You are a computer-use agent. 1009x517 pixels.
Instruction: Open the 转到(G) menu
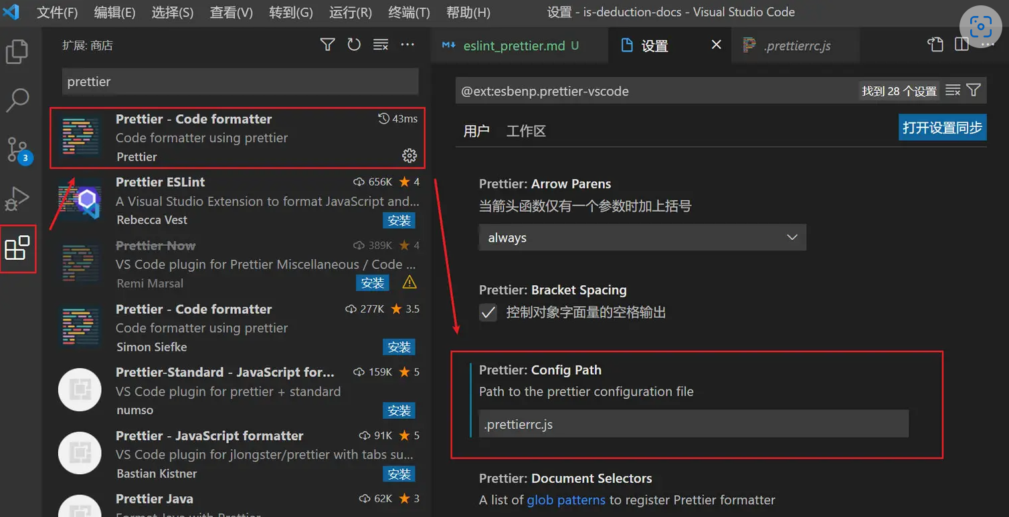click(x=291, y=12)
